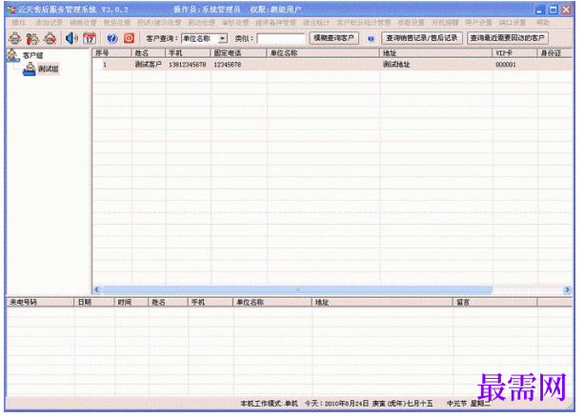Click the red power exit icon
Screen dimensions: 584x417
(129, 38)
